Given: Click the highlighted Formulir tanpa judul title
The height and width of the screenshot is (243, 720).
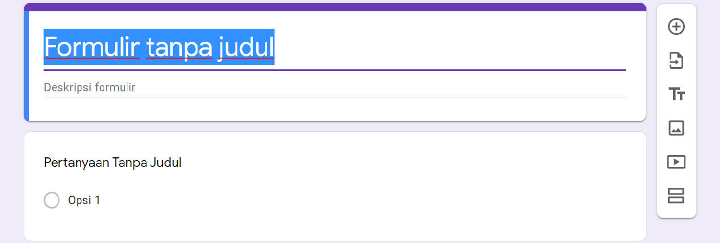Looking at the screenshot, I should [159, 47].
